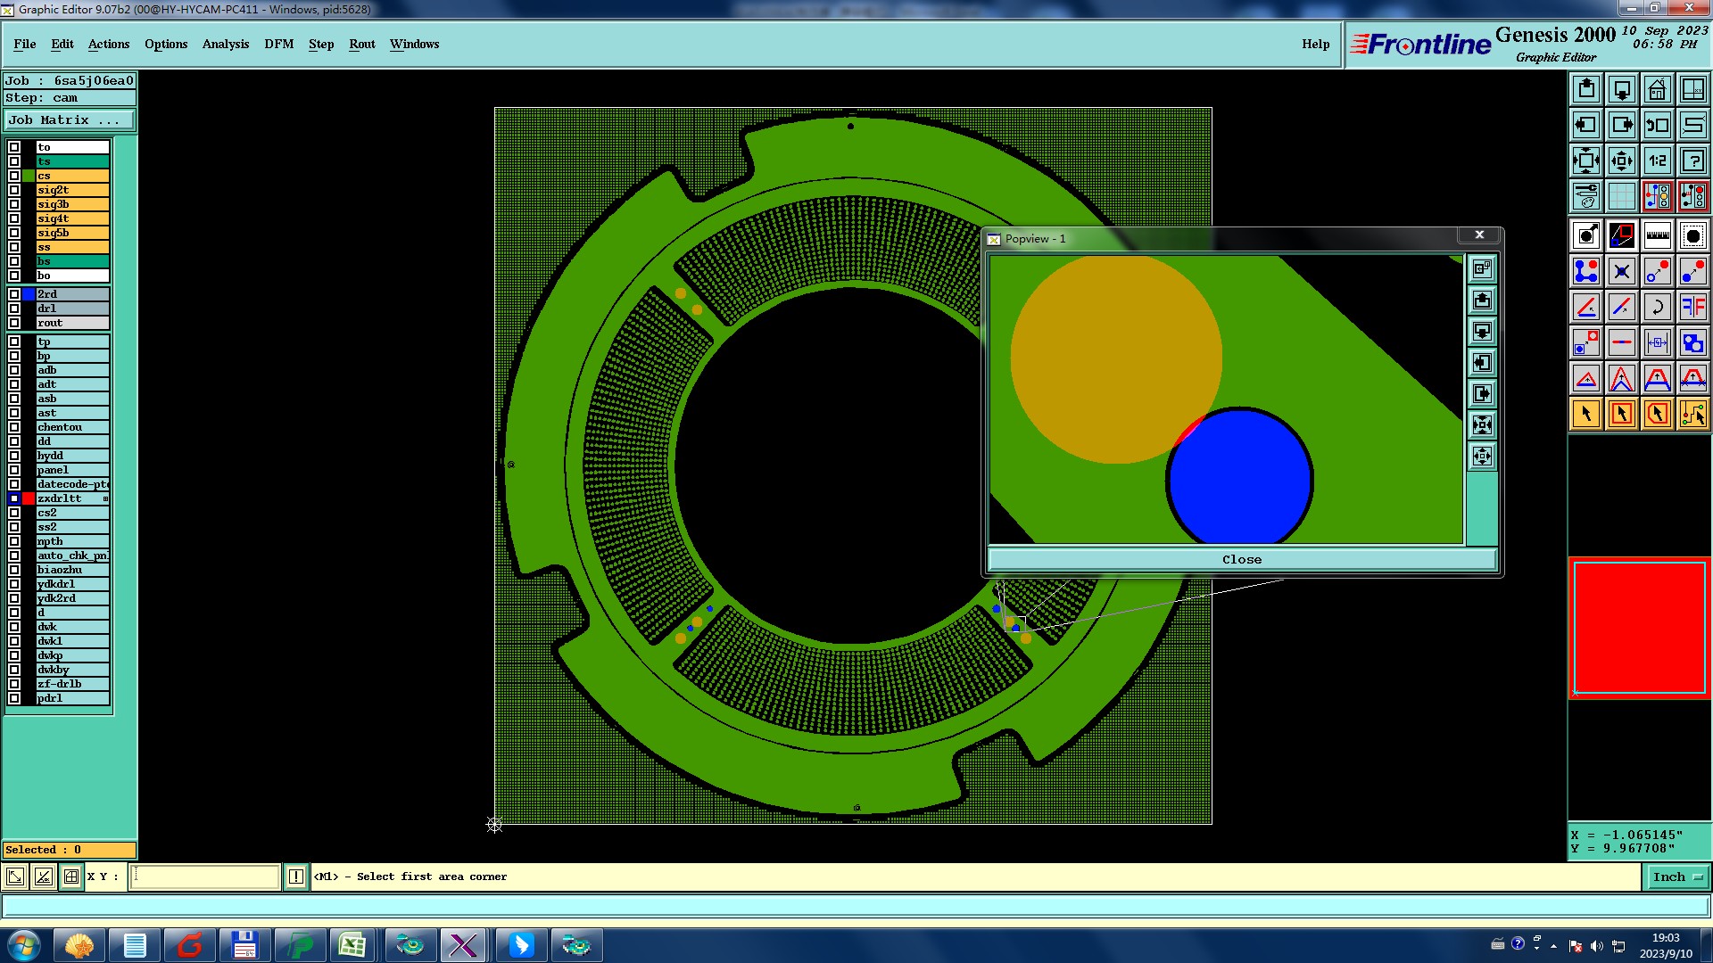Image resolution: width=1713 pixels, height=963 pixels.
Task: Click the mirror feature icon
Action: (1692, 307)
